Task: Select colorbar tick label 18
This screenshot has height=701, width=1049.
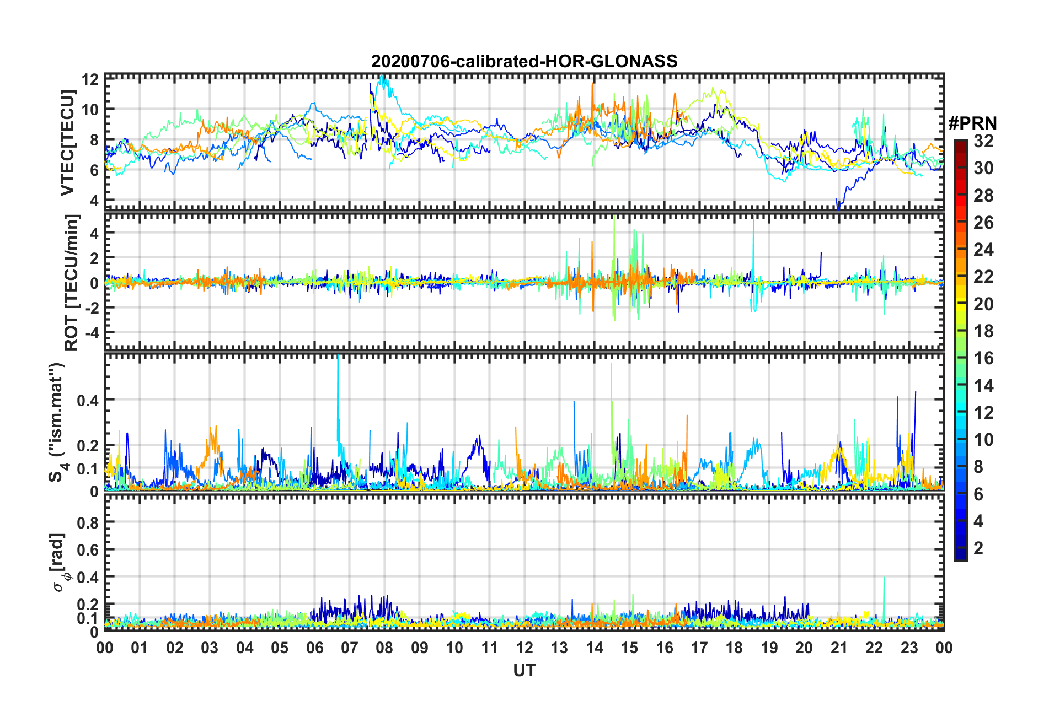Action: (x=983, y=331)
